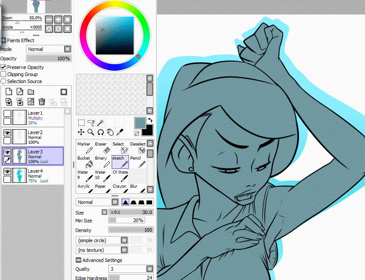Viewport: 365px width, 280px height.
Task: Swap foreground and background colors
Action: (x=150, y=120)
